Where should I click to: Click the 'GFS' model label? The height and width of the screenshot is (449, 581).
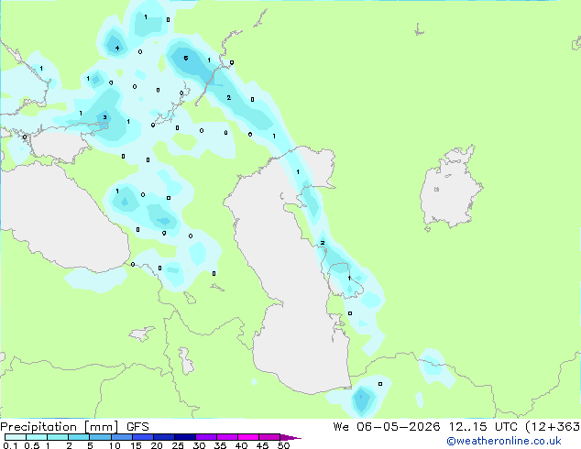point(137,427)
